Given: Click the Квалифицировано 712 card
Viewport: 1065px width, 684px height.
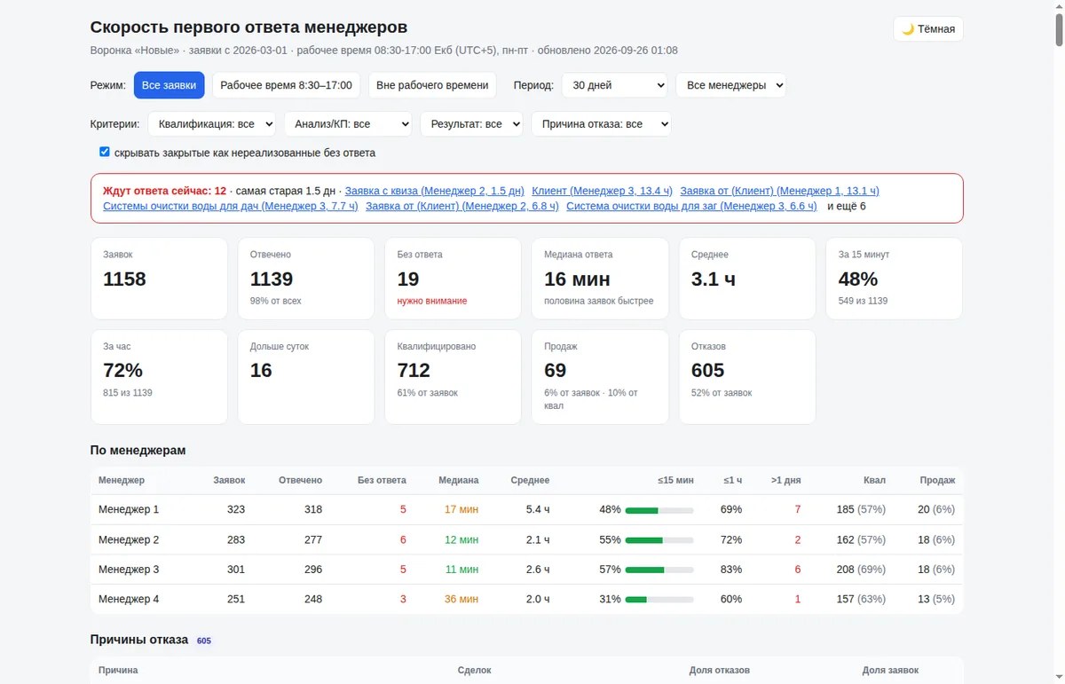Looking at the screenshot, I should coord(453,377).
